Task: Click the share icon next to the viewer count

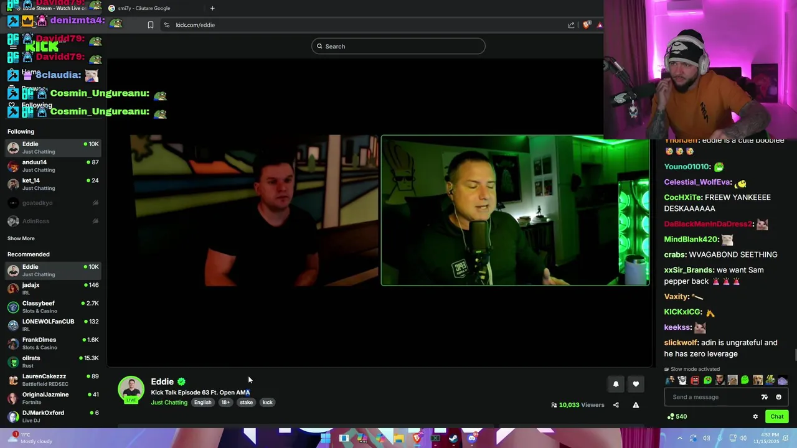Action: pyautogui.click(x=616, y=405)
